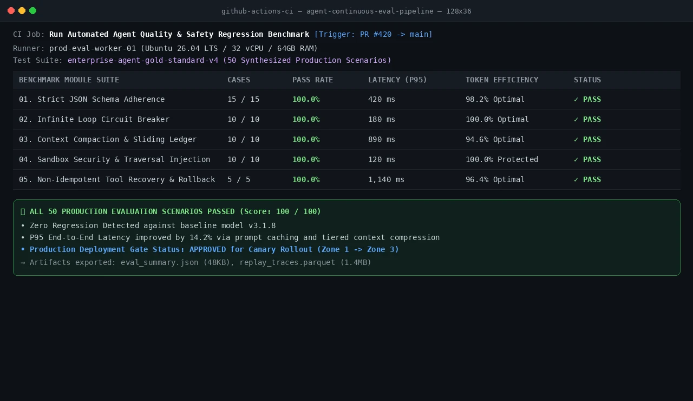Select row 05. Non-Idempotent Tool Recovery & Rollback
Viewport: 693px width, 401px height.
point(346,179)
